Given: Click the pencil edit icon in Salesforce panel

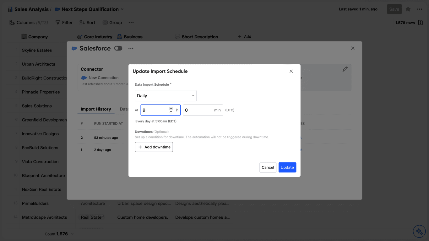Looking at the screenshot, I should tap(345, 69).
